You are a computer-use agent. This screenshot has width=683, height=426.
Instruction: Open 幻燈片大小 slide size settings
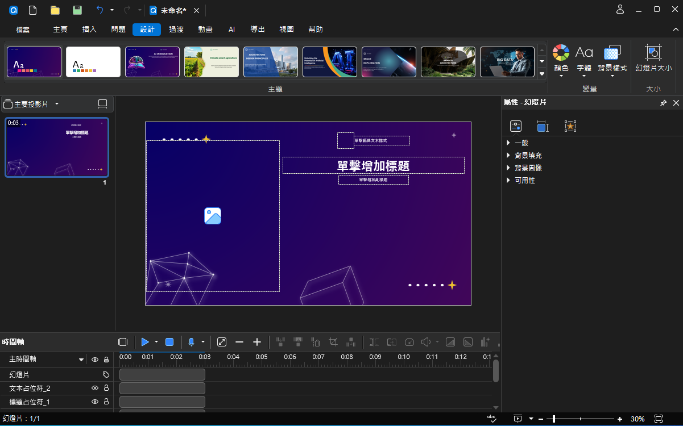[653, 58]
